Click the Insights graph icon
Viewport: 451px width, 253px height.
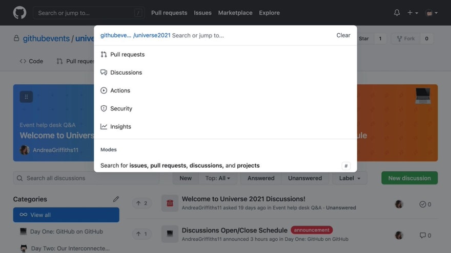click(104, 127)
